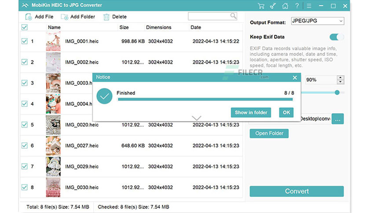Click the 90% quality value field
368x213 pixels.
pyautogui.click(x=321, y=80)
